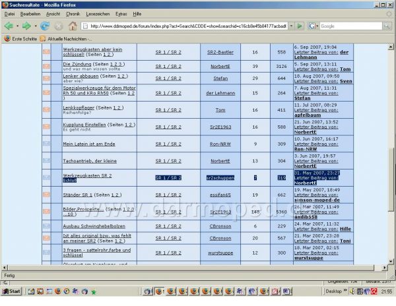The height and width of the screenshot is (306, 396).
Task: Open the Google search engine selector
Action: coord(313,26)
